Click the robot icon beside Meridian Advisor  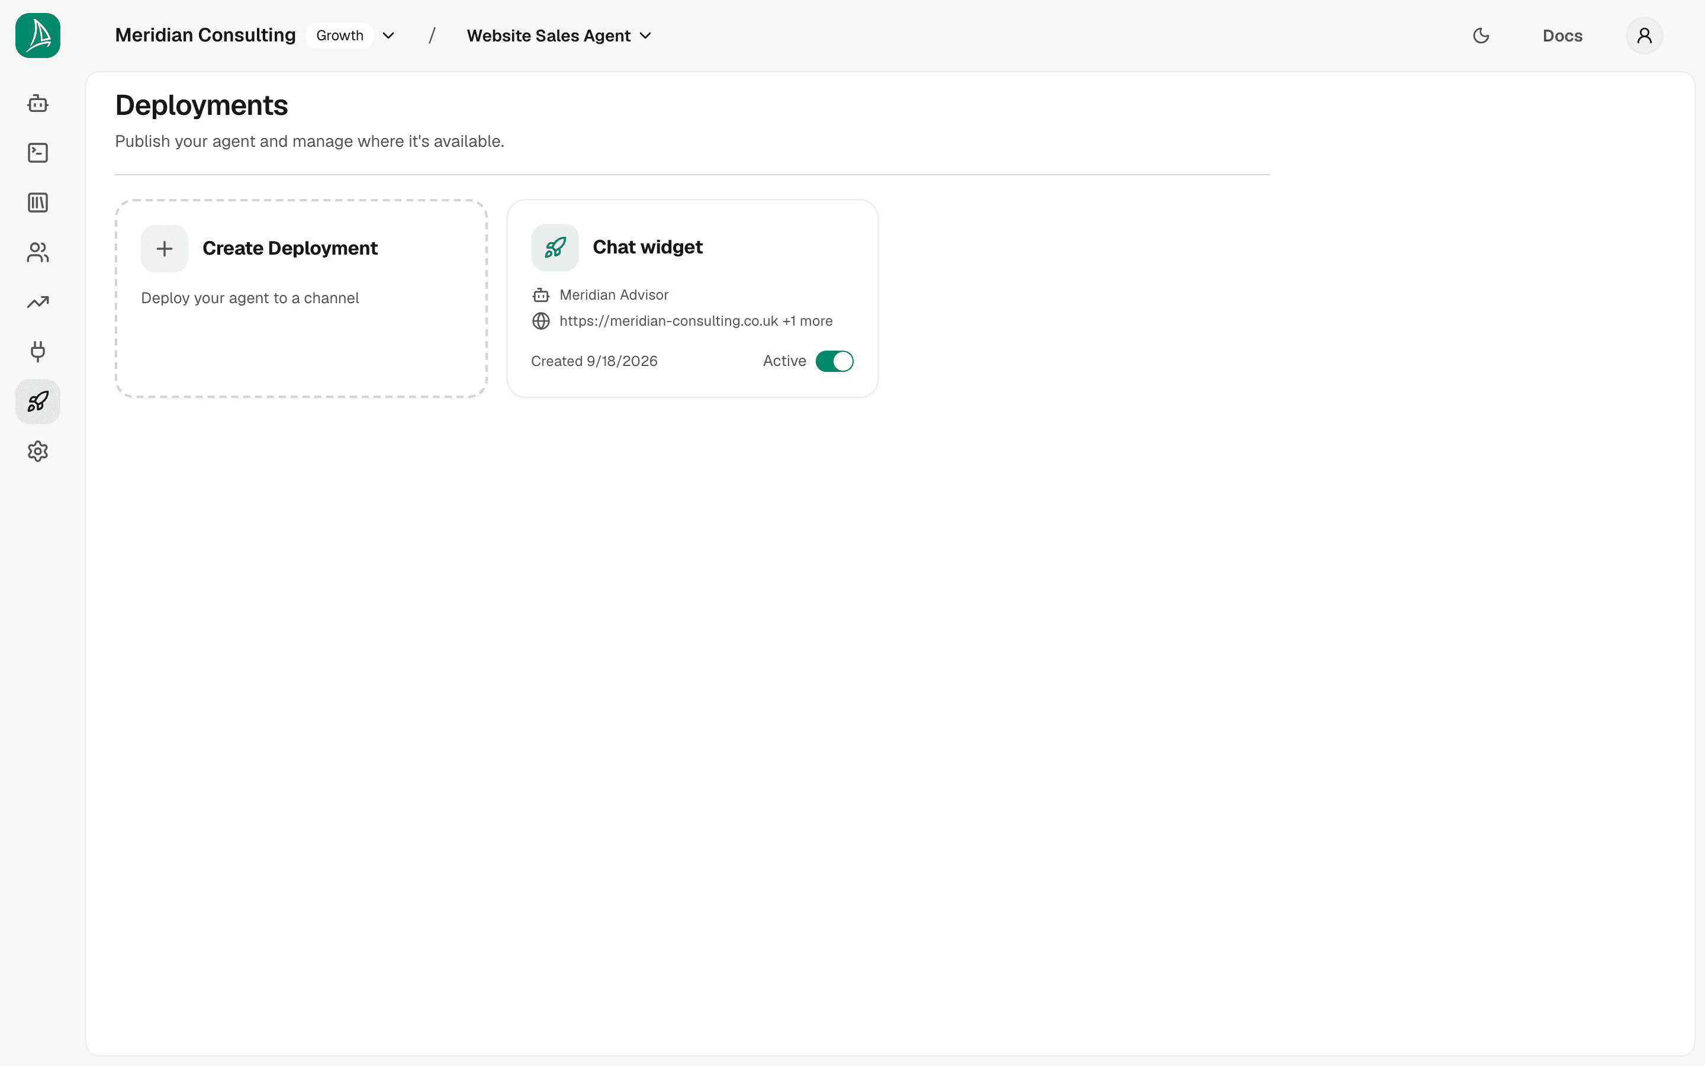[541, 295]
